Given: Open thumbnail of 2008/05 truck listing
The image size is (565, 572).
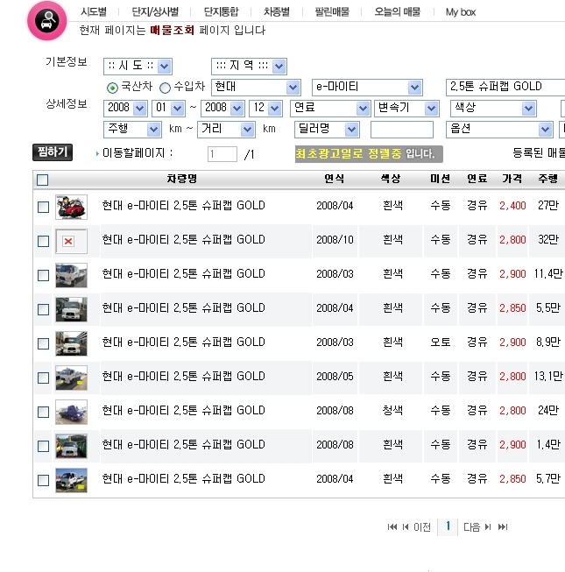Looking at the screenshot, I should (x=71, y=378).
